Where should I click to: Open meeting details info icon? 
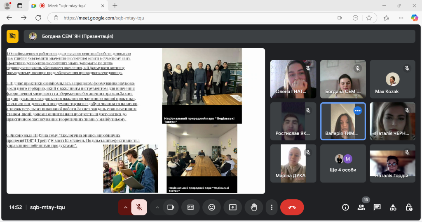[345, 207]
